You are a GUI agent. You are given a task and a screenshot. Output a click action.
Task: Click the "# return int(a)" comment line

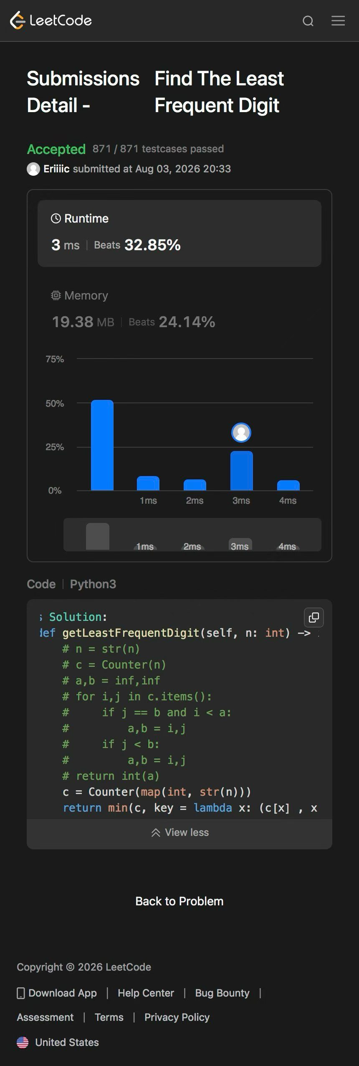(111, 776)
